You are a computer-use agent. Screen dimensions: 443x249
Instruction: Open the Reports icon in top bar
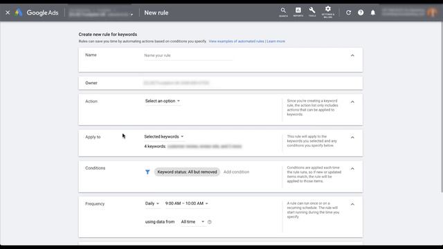pos(298,12)
